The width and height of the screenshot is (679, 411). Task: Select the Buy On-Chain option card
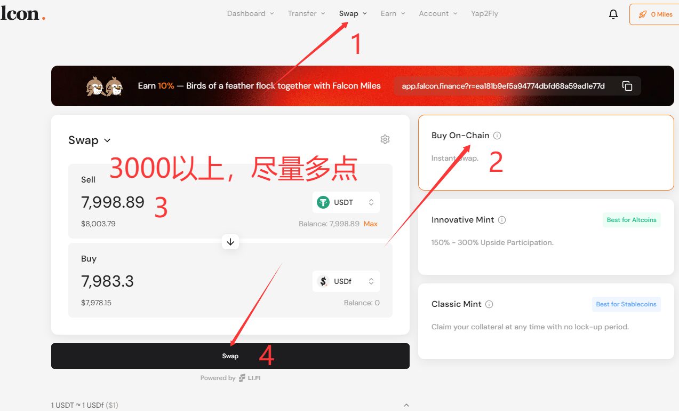pos(546,153)
